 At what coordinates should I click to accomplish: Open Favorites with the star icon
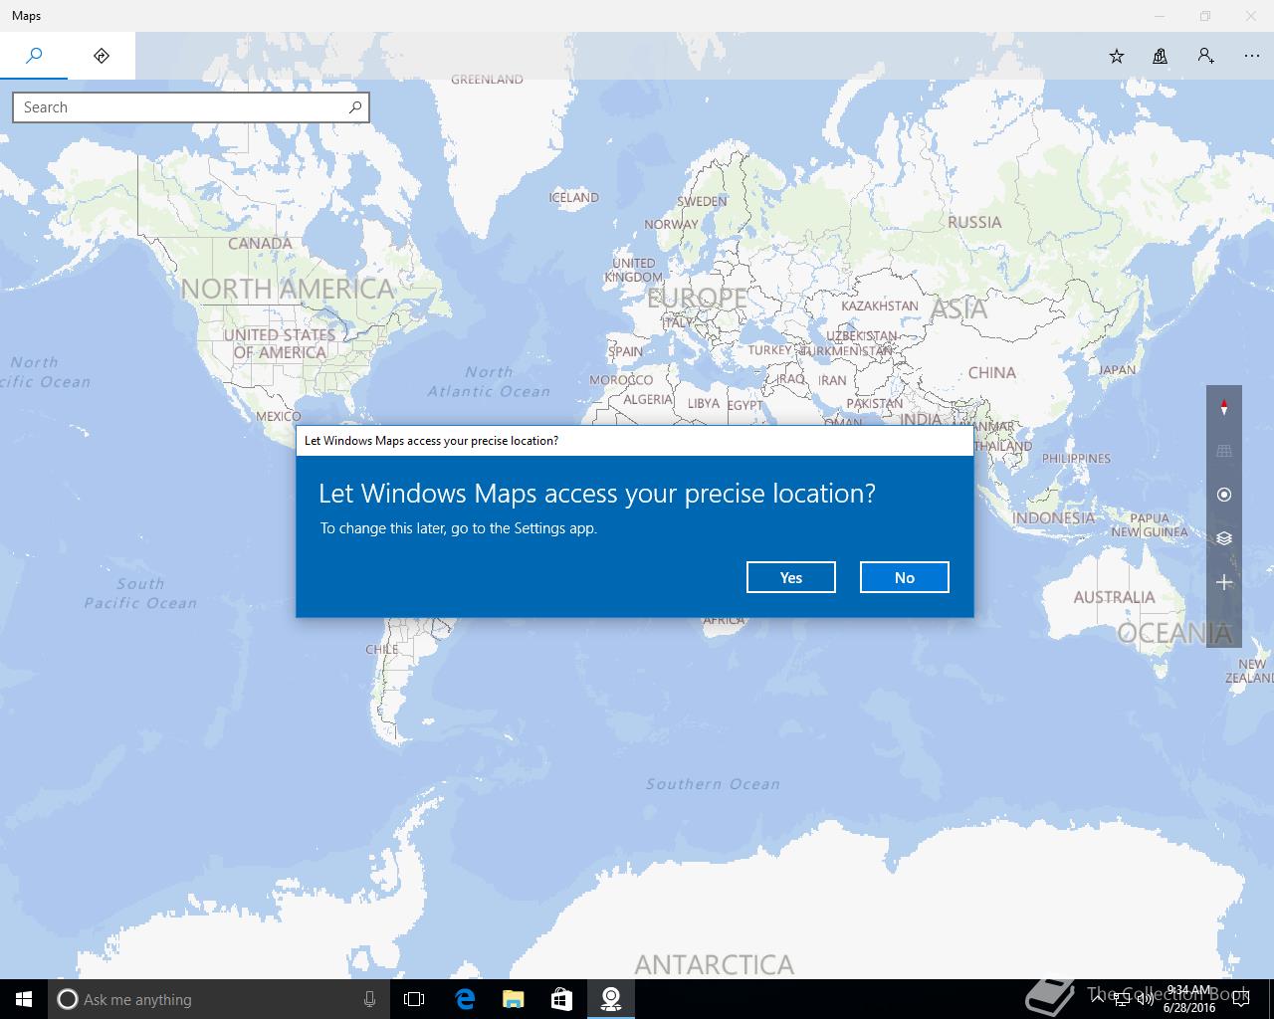coord(1117,57)
